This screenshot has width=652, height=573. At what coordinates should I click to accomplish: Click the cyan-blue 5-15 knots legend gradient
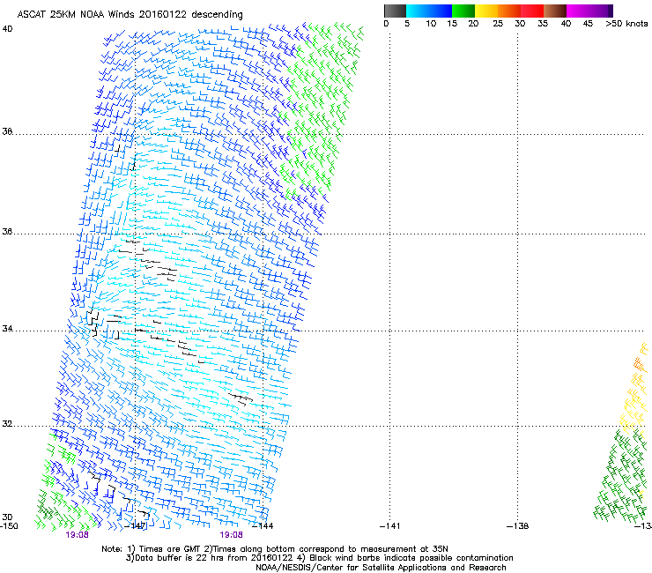[x=429, y=11]
